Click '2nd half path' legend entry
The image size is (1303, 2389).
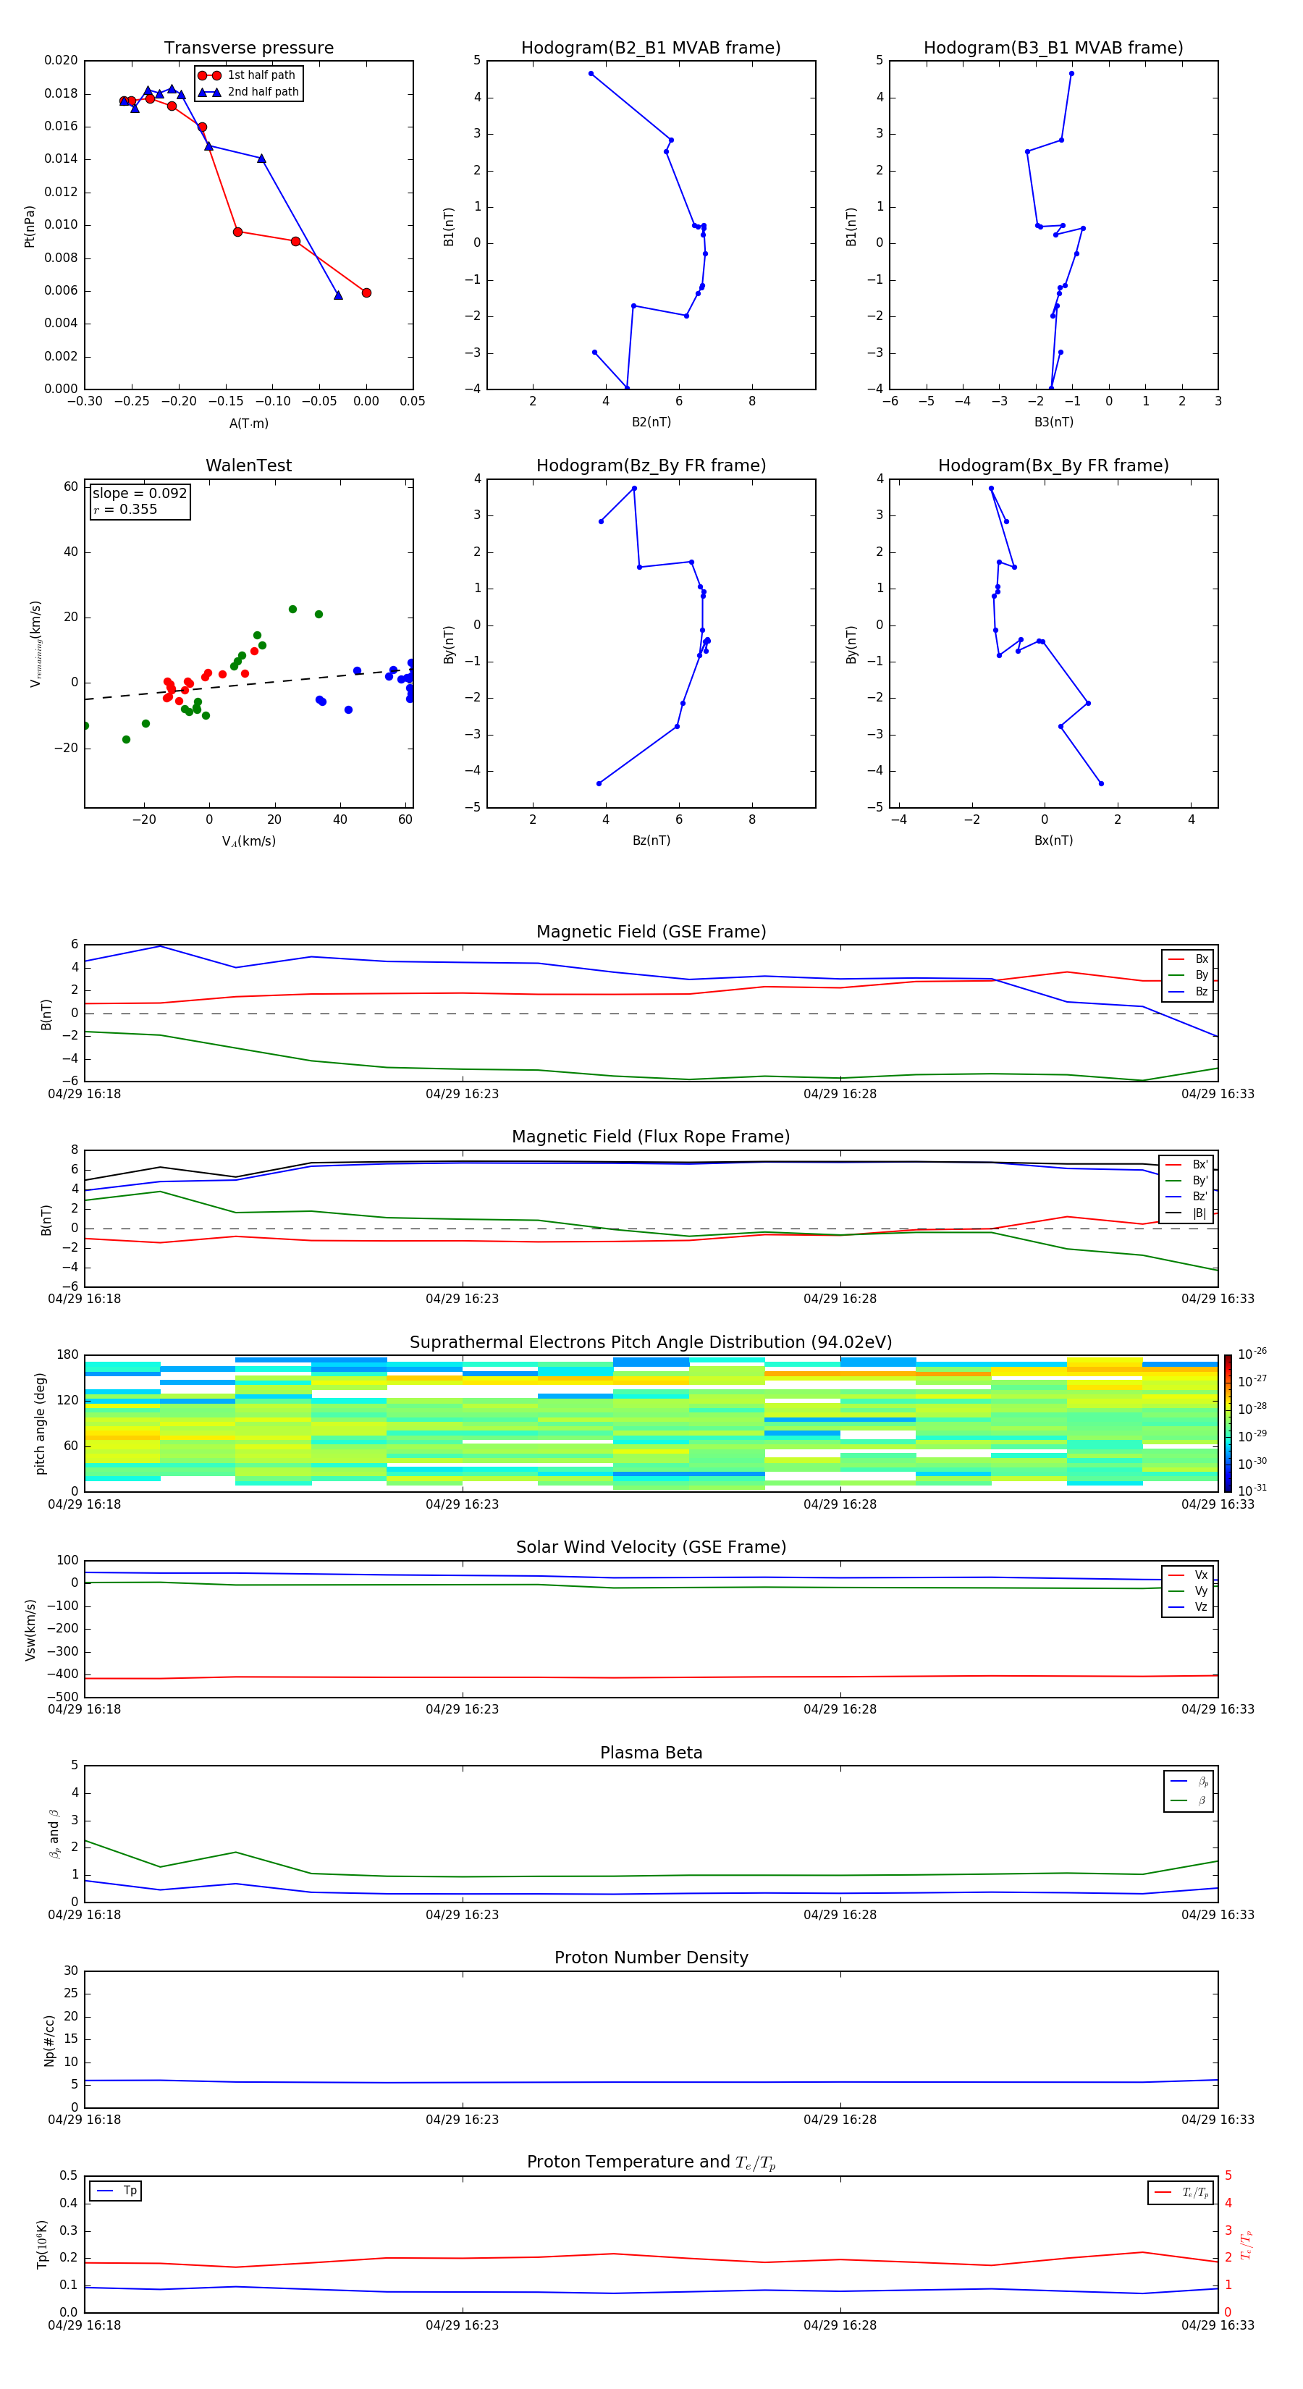click(x=248, y=92)
